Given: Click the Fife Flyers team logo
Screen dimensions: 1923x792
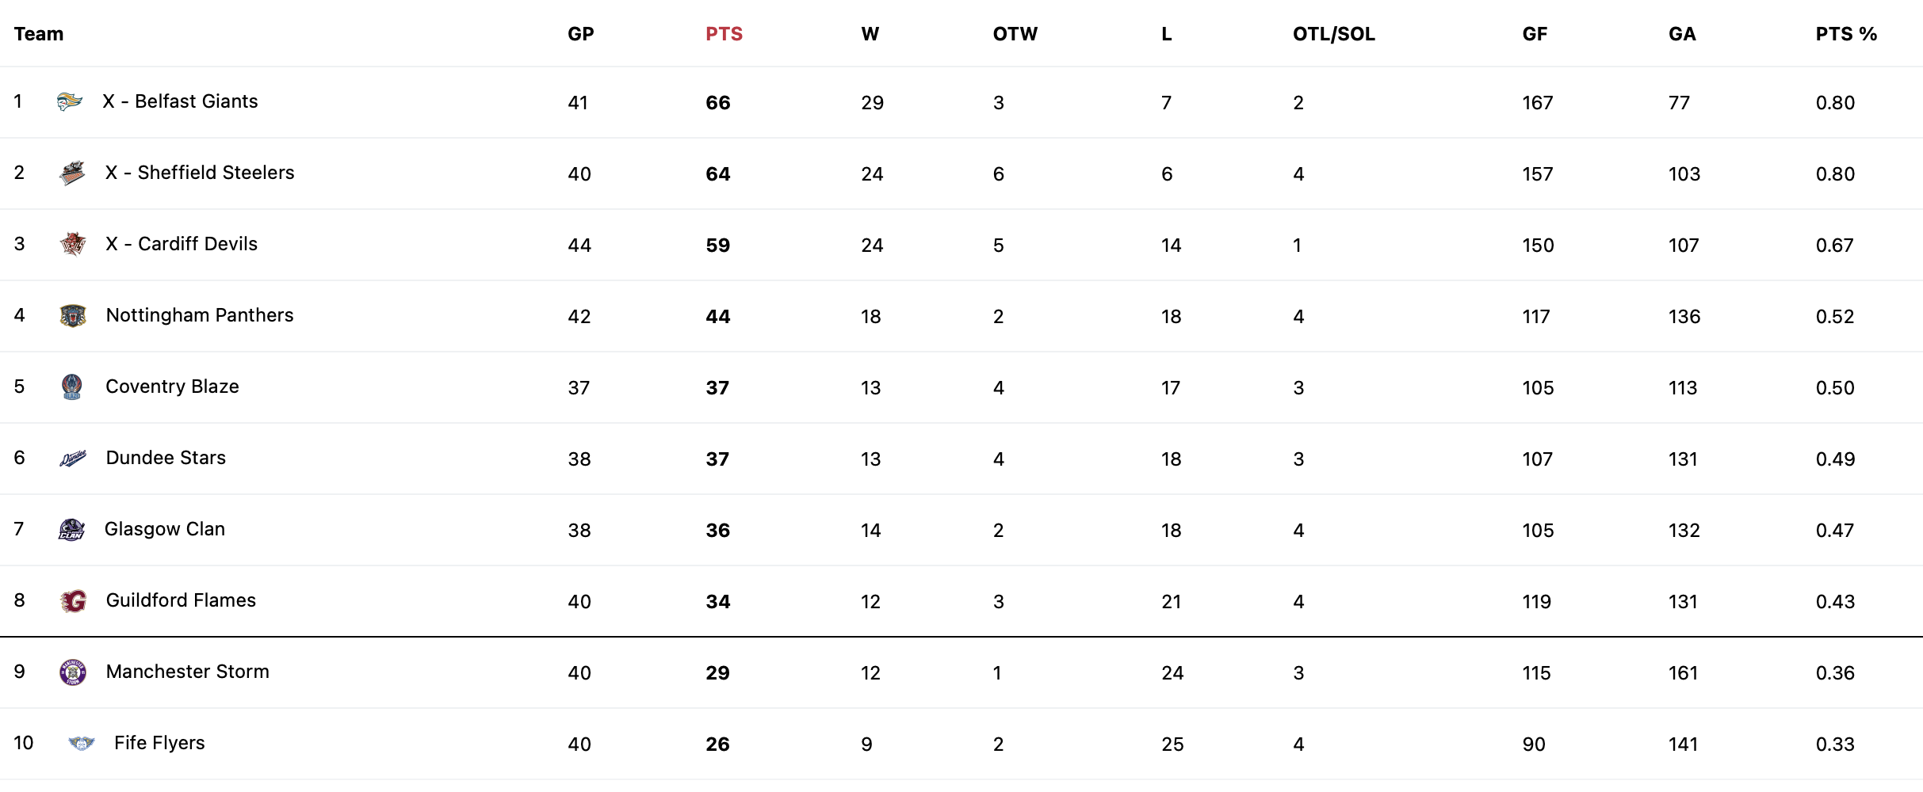Looking at the screenshot, I should pyautogui.click(x=81, y=743).
